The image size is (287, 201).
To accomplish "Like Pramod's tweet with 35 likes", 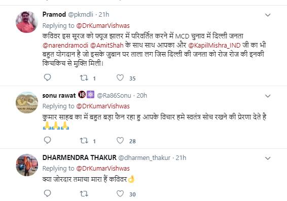I will point(120,77).
